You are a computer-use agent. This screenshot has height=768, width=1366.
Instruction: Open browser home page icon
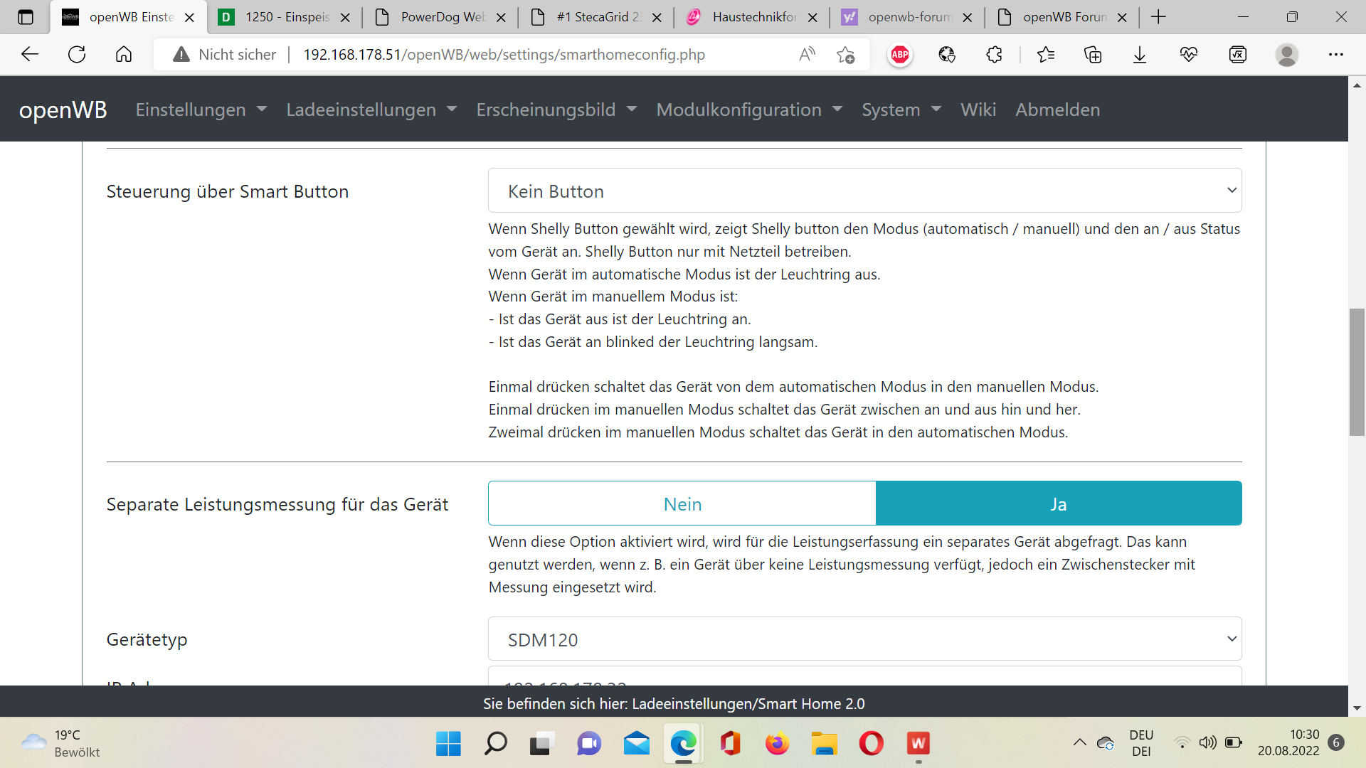point(124,55)
